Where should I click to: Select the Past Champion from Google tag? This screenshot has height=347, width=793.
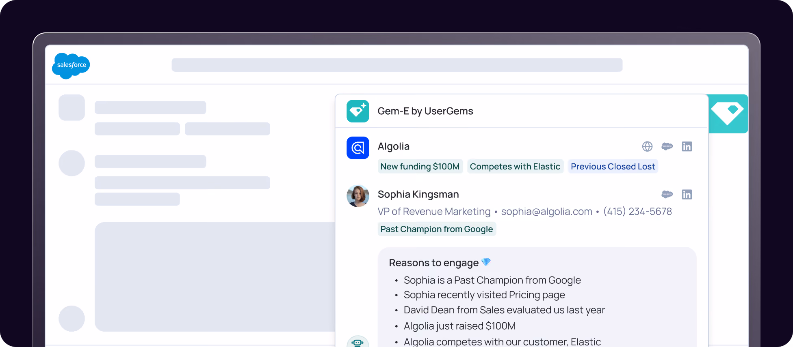click(x=437, y=229)
